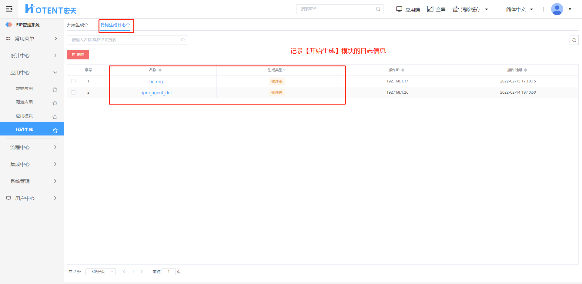
Task: Check the bpm_agent_def row checkbox
Action: click(73, 92)
